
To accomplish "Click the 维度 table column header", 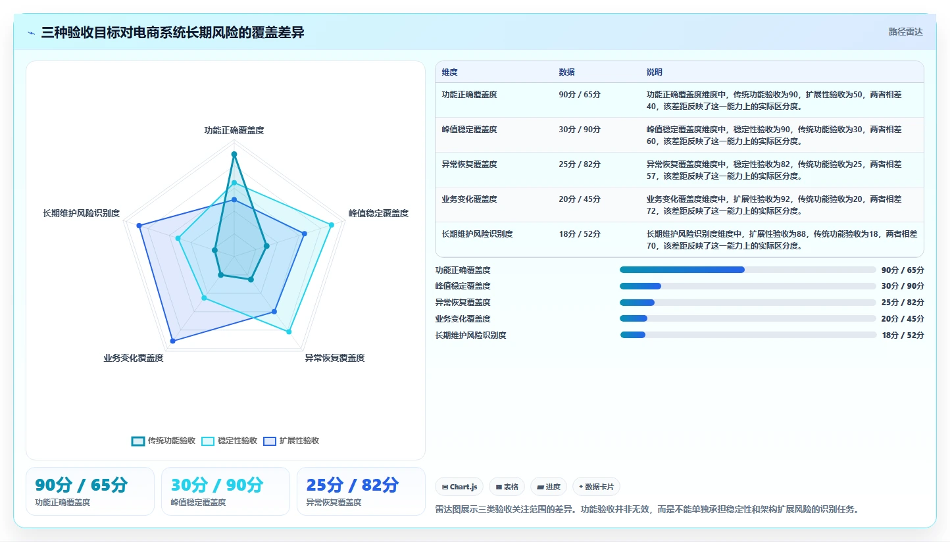I will click(450, 72).
